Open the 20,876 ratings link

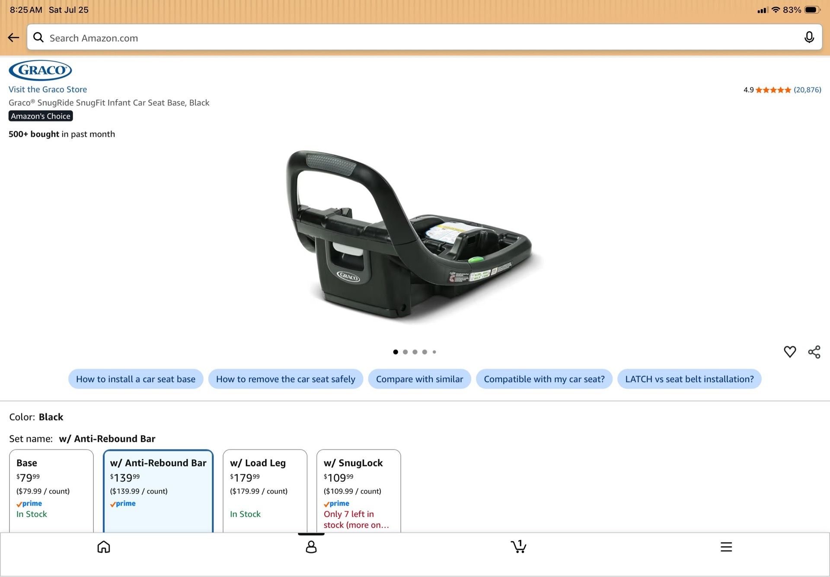(807, 90)
